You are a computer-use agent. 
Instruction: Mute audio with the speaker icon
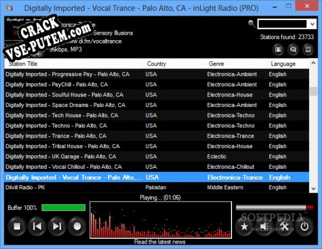(265, 226)
